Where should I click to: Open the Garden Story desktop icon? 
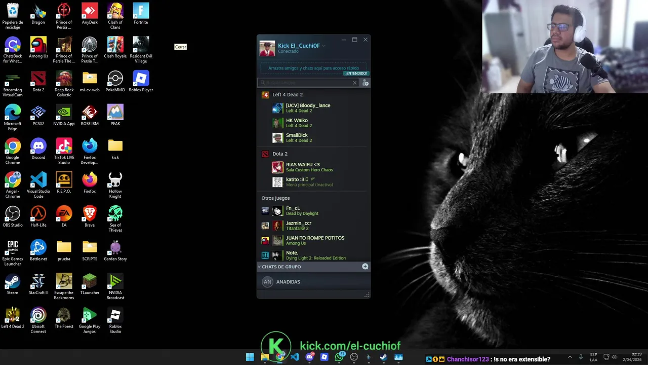click(115, 250)
